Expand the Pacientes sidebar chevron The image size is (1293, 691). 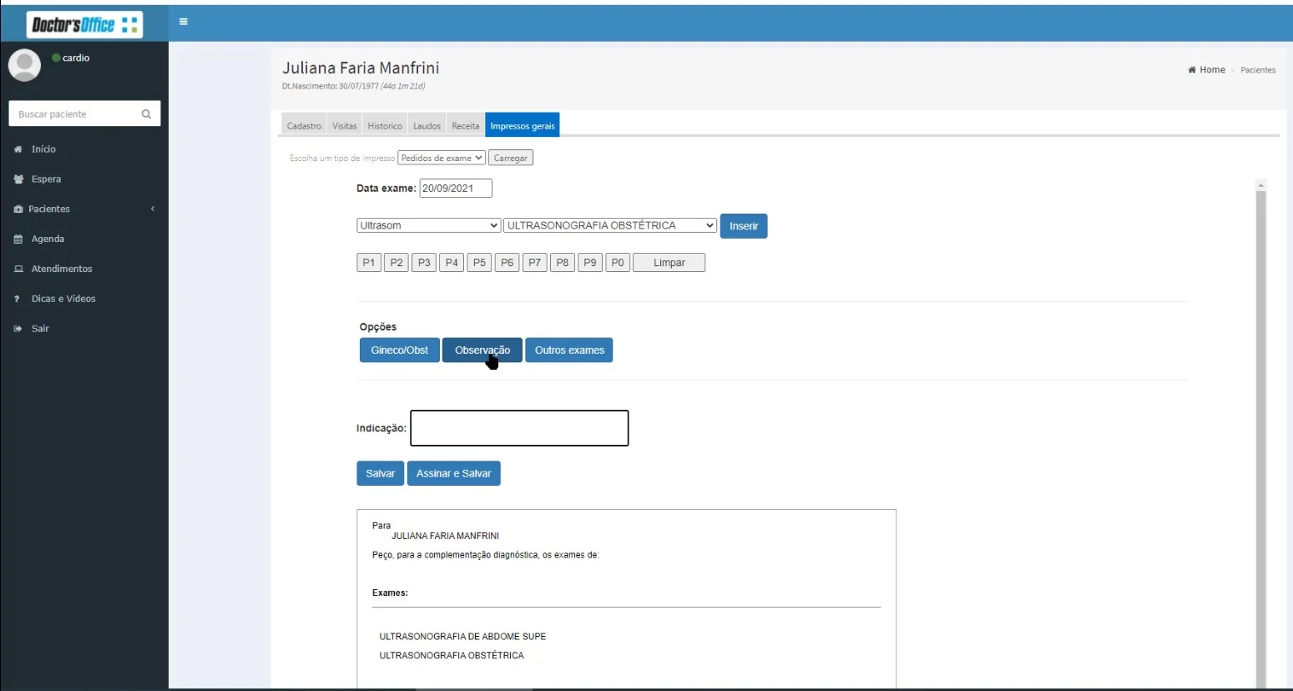point(153,209)
